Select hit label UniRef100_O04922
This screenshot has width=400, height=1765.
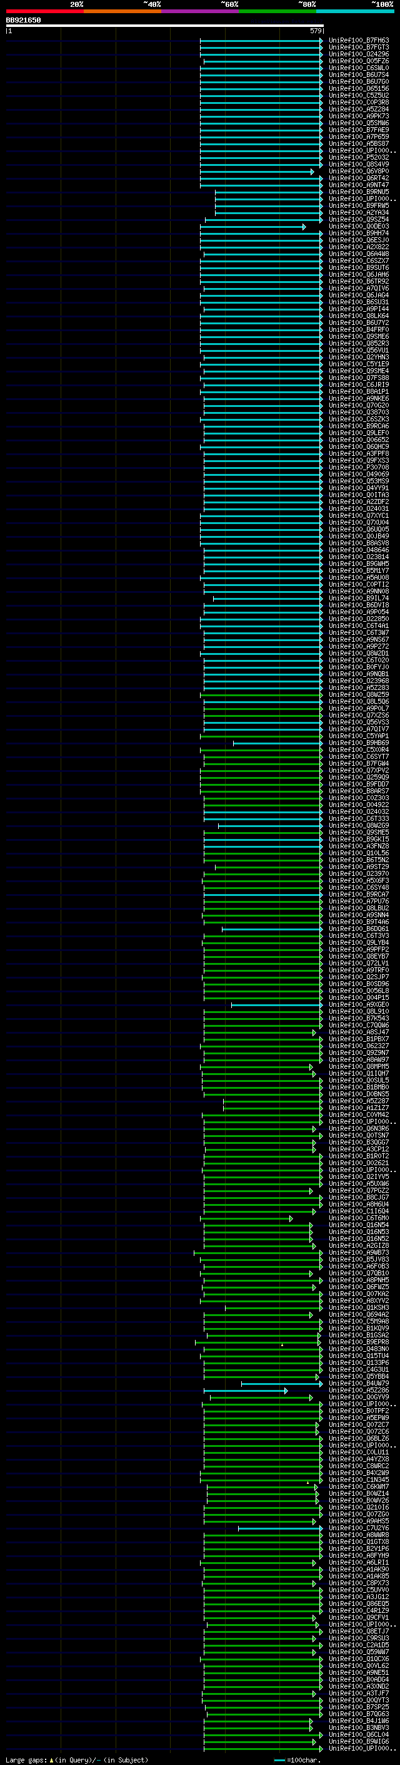(359, 805)
